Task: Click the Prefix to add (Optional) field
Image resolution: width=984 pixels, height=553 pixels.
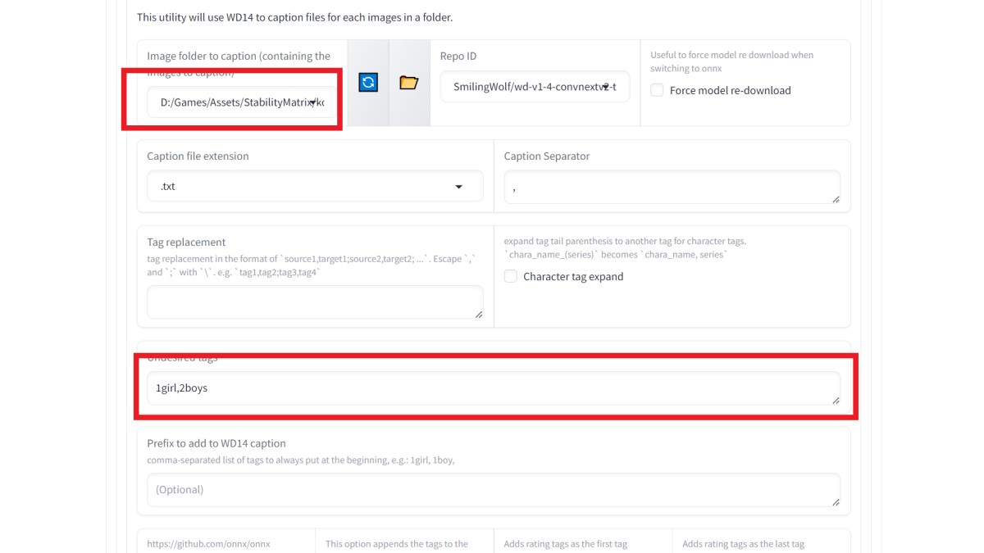Action: click(x=492, y=490)
